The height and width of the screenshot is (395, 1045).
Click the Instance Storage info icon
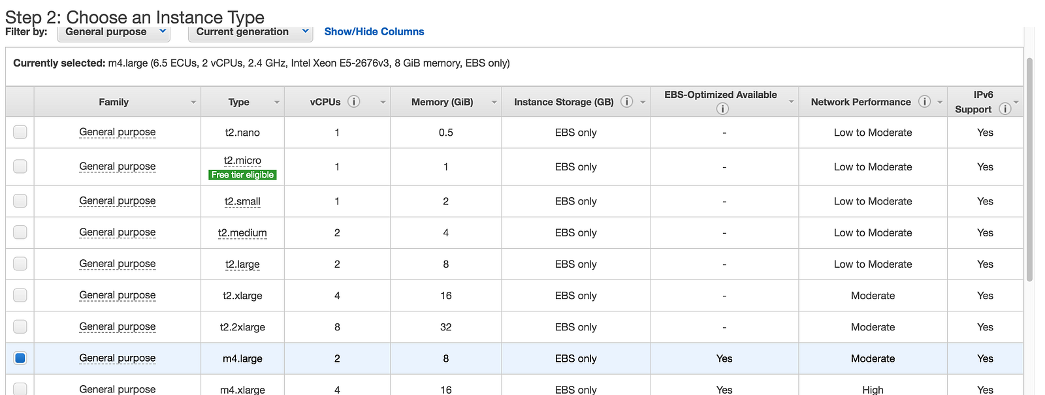point(626,101)
